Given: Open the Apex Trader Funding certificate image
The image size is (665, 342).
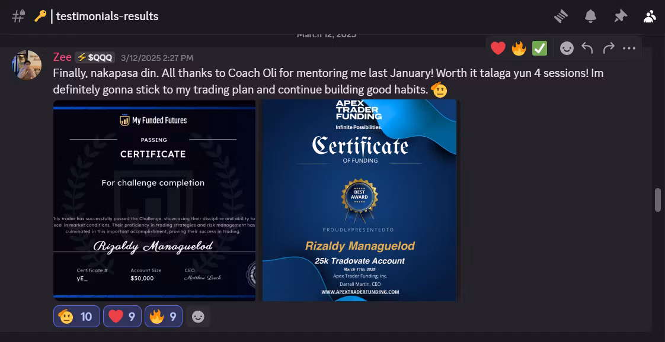Looking at the screenshot, I should pyautogui.click(x=359, y=200).
